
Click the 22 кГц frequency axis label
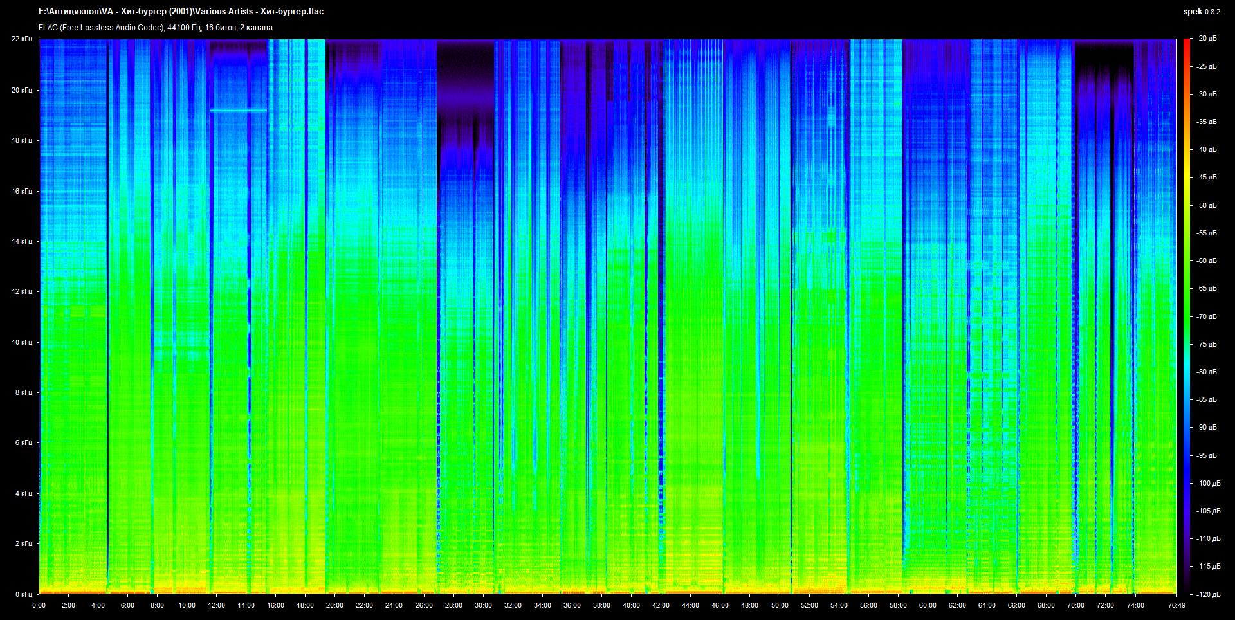click(21, 39)
